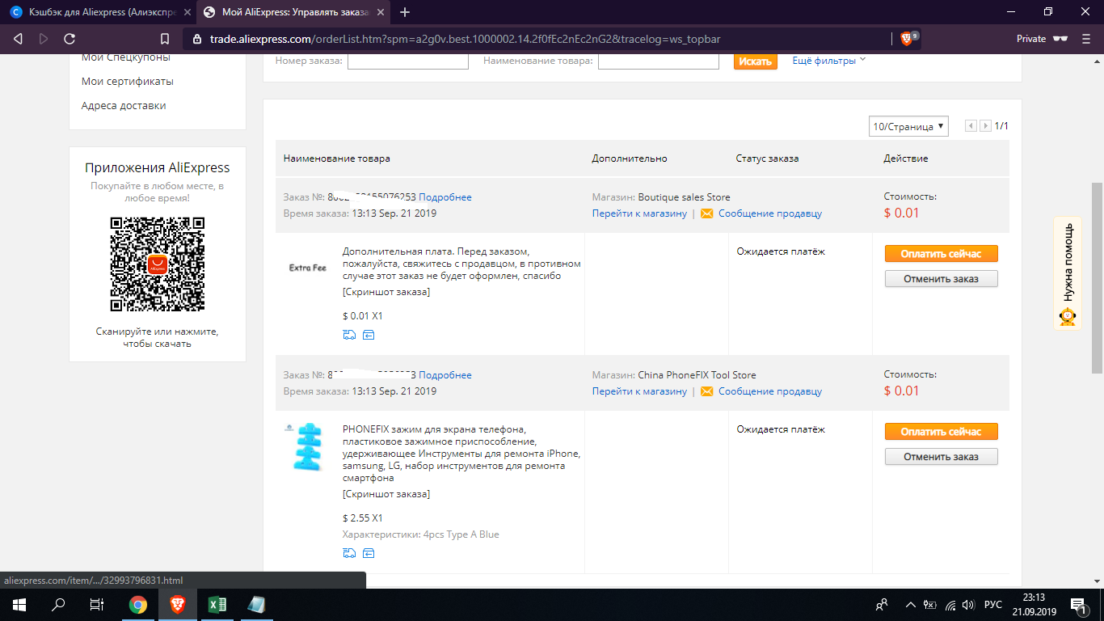Click the next page arrow

click(x=985, y=126)
